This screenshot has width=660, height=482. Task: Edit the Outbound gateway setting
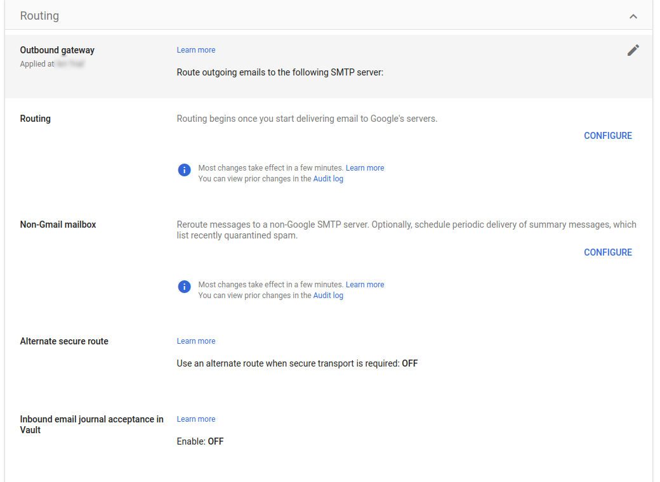tap(633, 49)
